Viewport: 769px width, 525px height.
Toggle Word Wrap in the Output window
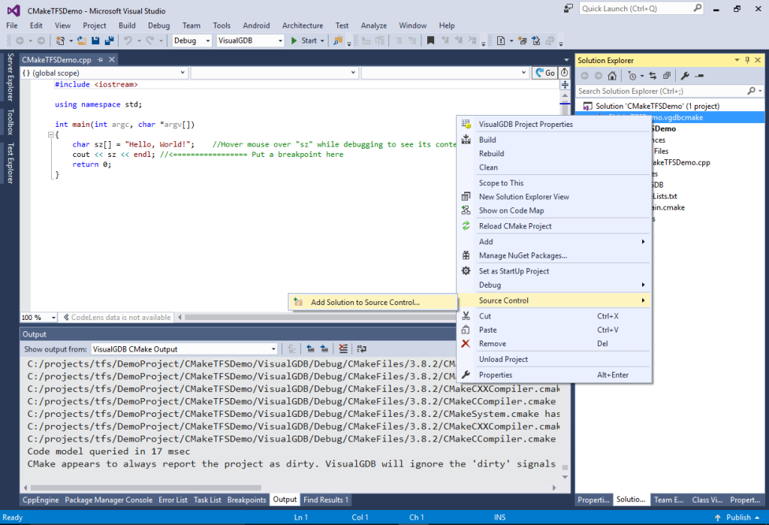point(361,348)
